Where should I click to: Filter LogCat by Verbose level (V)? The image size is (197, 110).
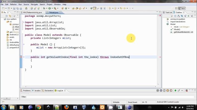click(x=158, y=90)
